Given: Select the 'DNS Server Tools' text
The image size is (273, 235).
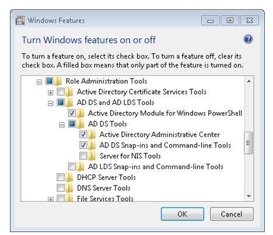Looking at the screenshot, I should pos(104,188).
